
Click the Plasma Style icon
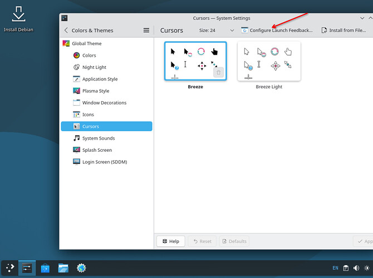76,91
